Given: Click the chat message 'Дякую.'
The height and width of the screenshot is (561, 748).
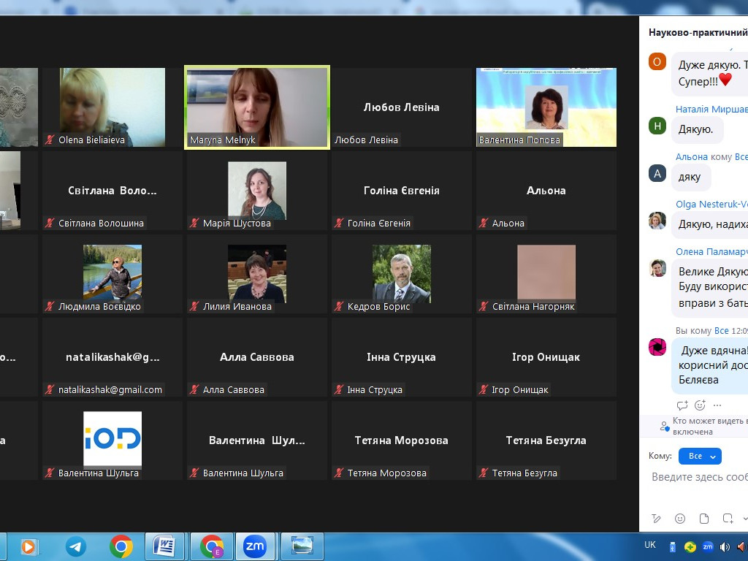Looking at the screenshot, I should click(697, 129).
